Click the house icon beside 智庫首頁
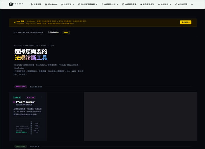The width and height of the screenshot is (205, 149). pyautogui.click(x=32, y=4)
